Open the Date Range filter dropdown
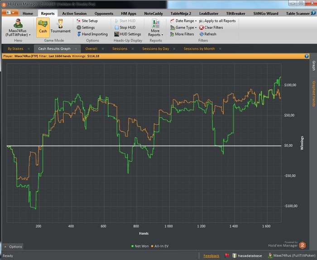Viewport: 317px width, 260px height. tap(183, 21)
